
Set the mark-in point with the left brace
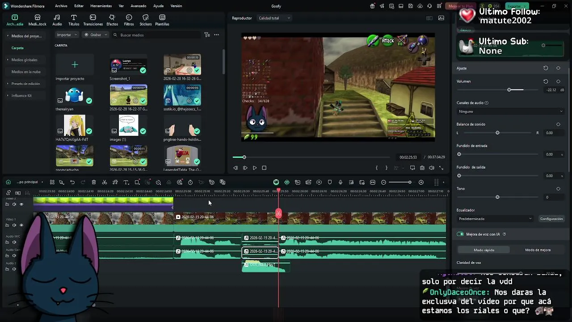coord(377,168)
